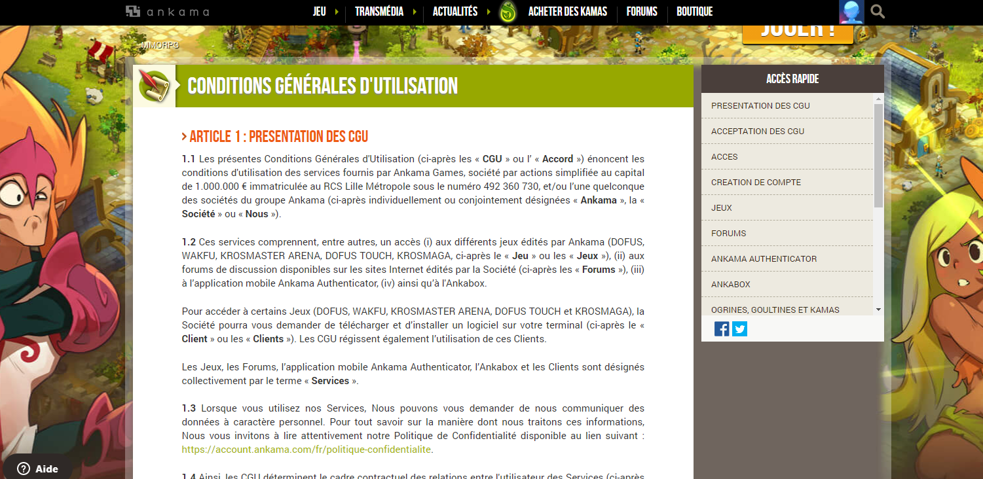
Task: Expand the arrow next to TRANSMÉDIA
Action: point(415,12)
